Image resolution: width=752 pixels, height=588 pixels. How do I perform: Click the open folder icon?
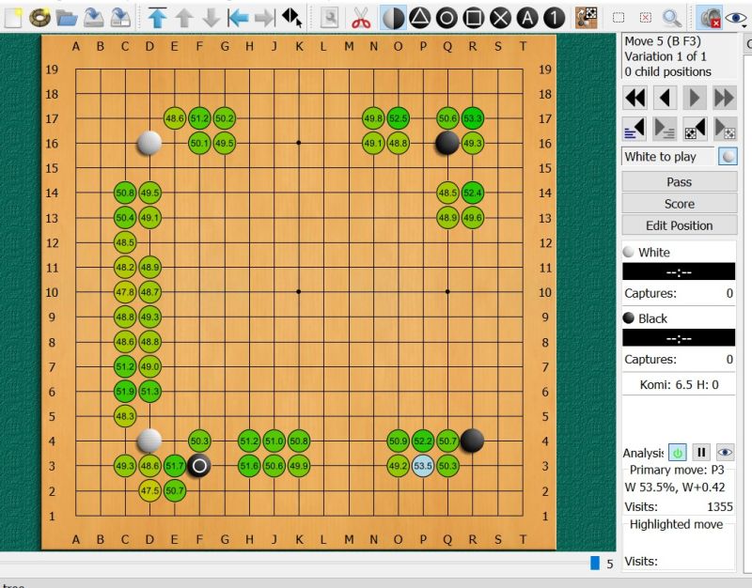pos(67,17)
